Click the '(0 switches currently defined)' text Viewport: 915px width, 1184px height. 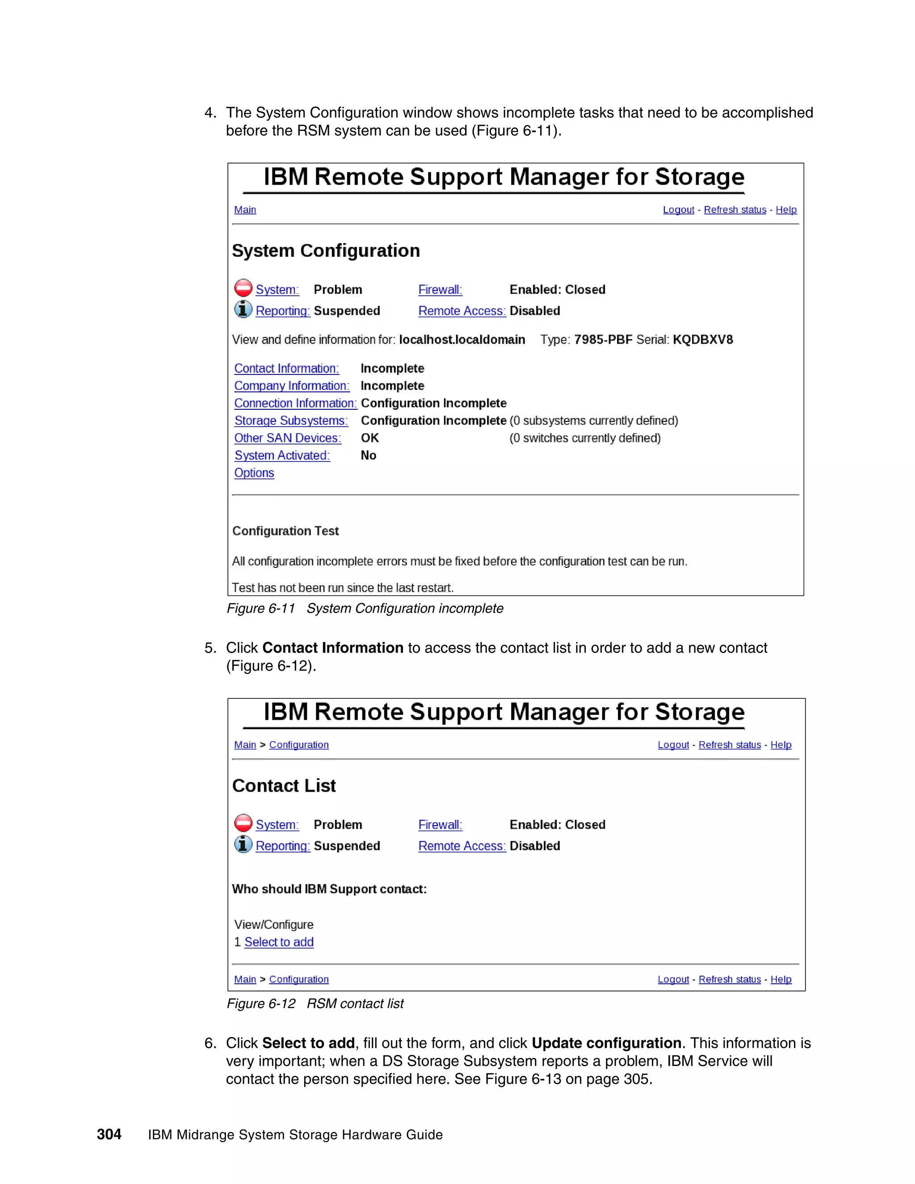(x=585, y=438)
